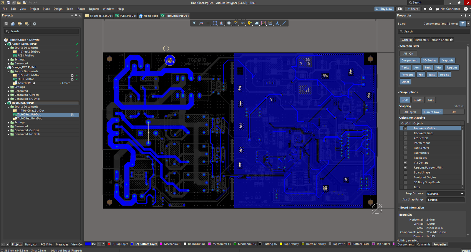Screen dimensions: 471x252
Task: Choose the place string text tool
Action: [277, 23]
